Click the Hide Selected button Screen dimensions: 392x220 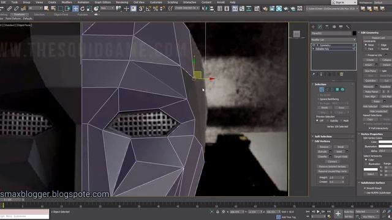tap(370, 106)
